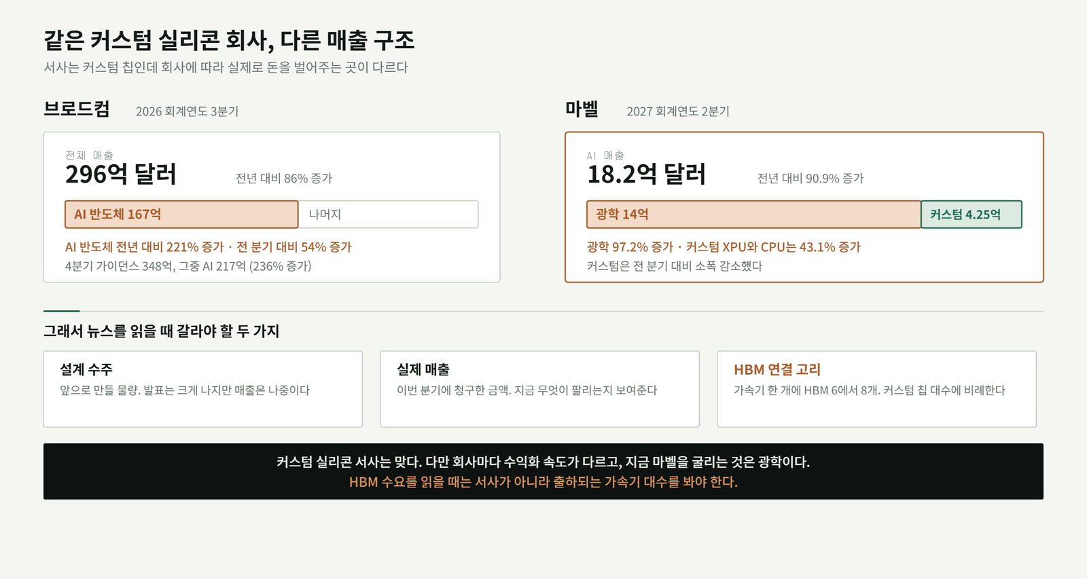Click the banner line '커스텀 실리콘 서사는 맞다'
The height and width of the screenshot is (579, 1087).
click(543, 462)
